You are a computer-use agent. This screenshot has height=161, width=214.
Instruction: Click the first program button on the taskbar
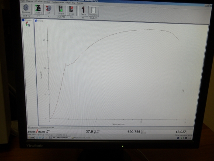(60, 137)
